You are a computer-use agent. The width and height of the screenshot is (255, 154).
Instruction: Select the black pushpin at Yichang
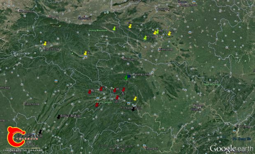point(133,109)
